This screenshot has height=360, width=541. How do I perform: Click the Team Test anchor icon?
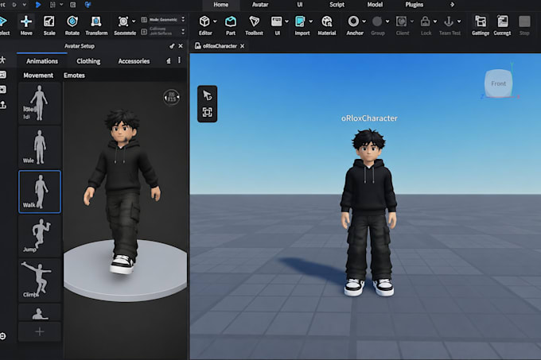pos(449,21)
